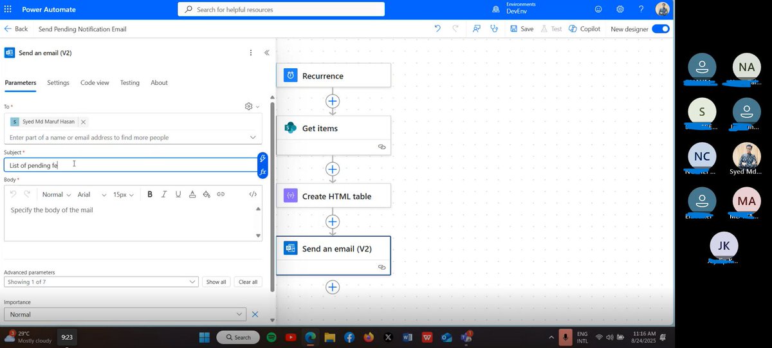Remove Syed Md Maruf Hasan recipient
This screenshot has width=772, height=348.
pos(84,122)
